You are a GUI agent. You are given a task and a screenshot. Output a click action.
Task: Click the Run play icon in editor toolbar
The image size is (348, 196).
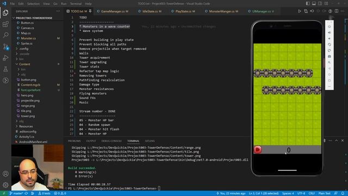[300, 11]
